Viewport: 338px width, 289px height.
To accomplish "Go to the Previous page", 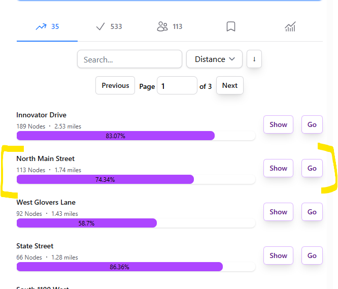I will [x=115, y=86].
